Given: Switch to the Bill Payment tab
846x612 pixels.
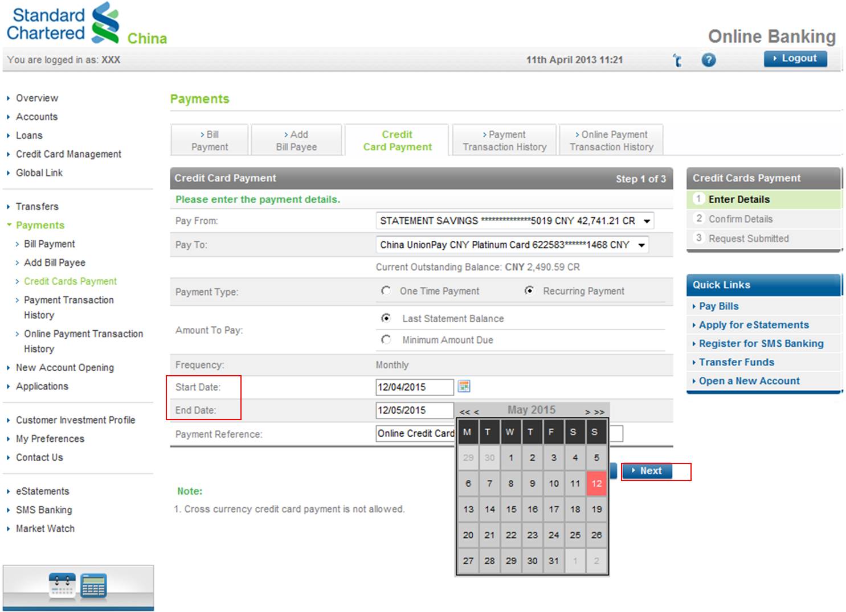Looking at the screenshot, I should [210, 140].
